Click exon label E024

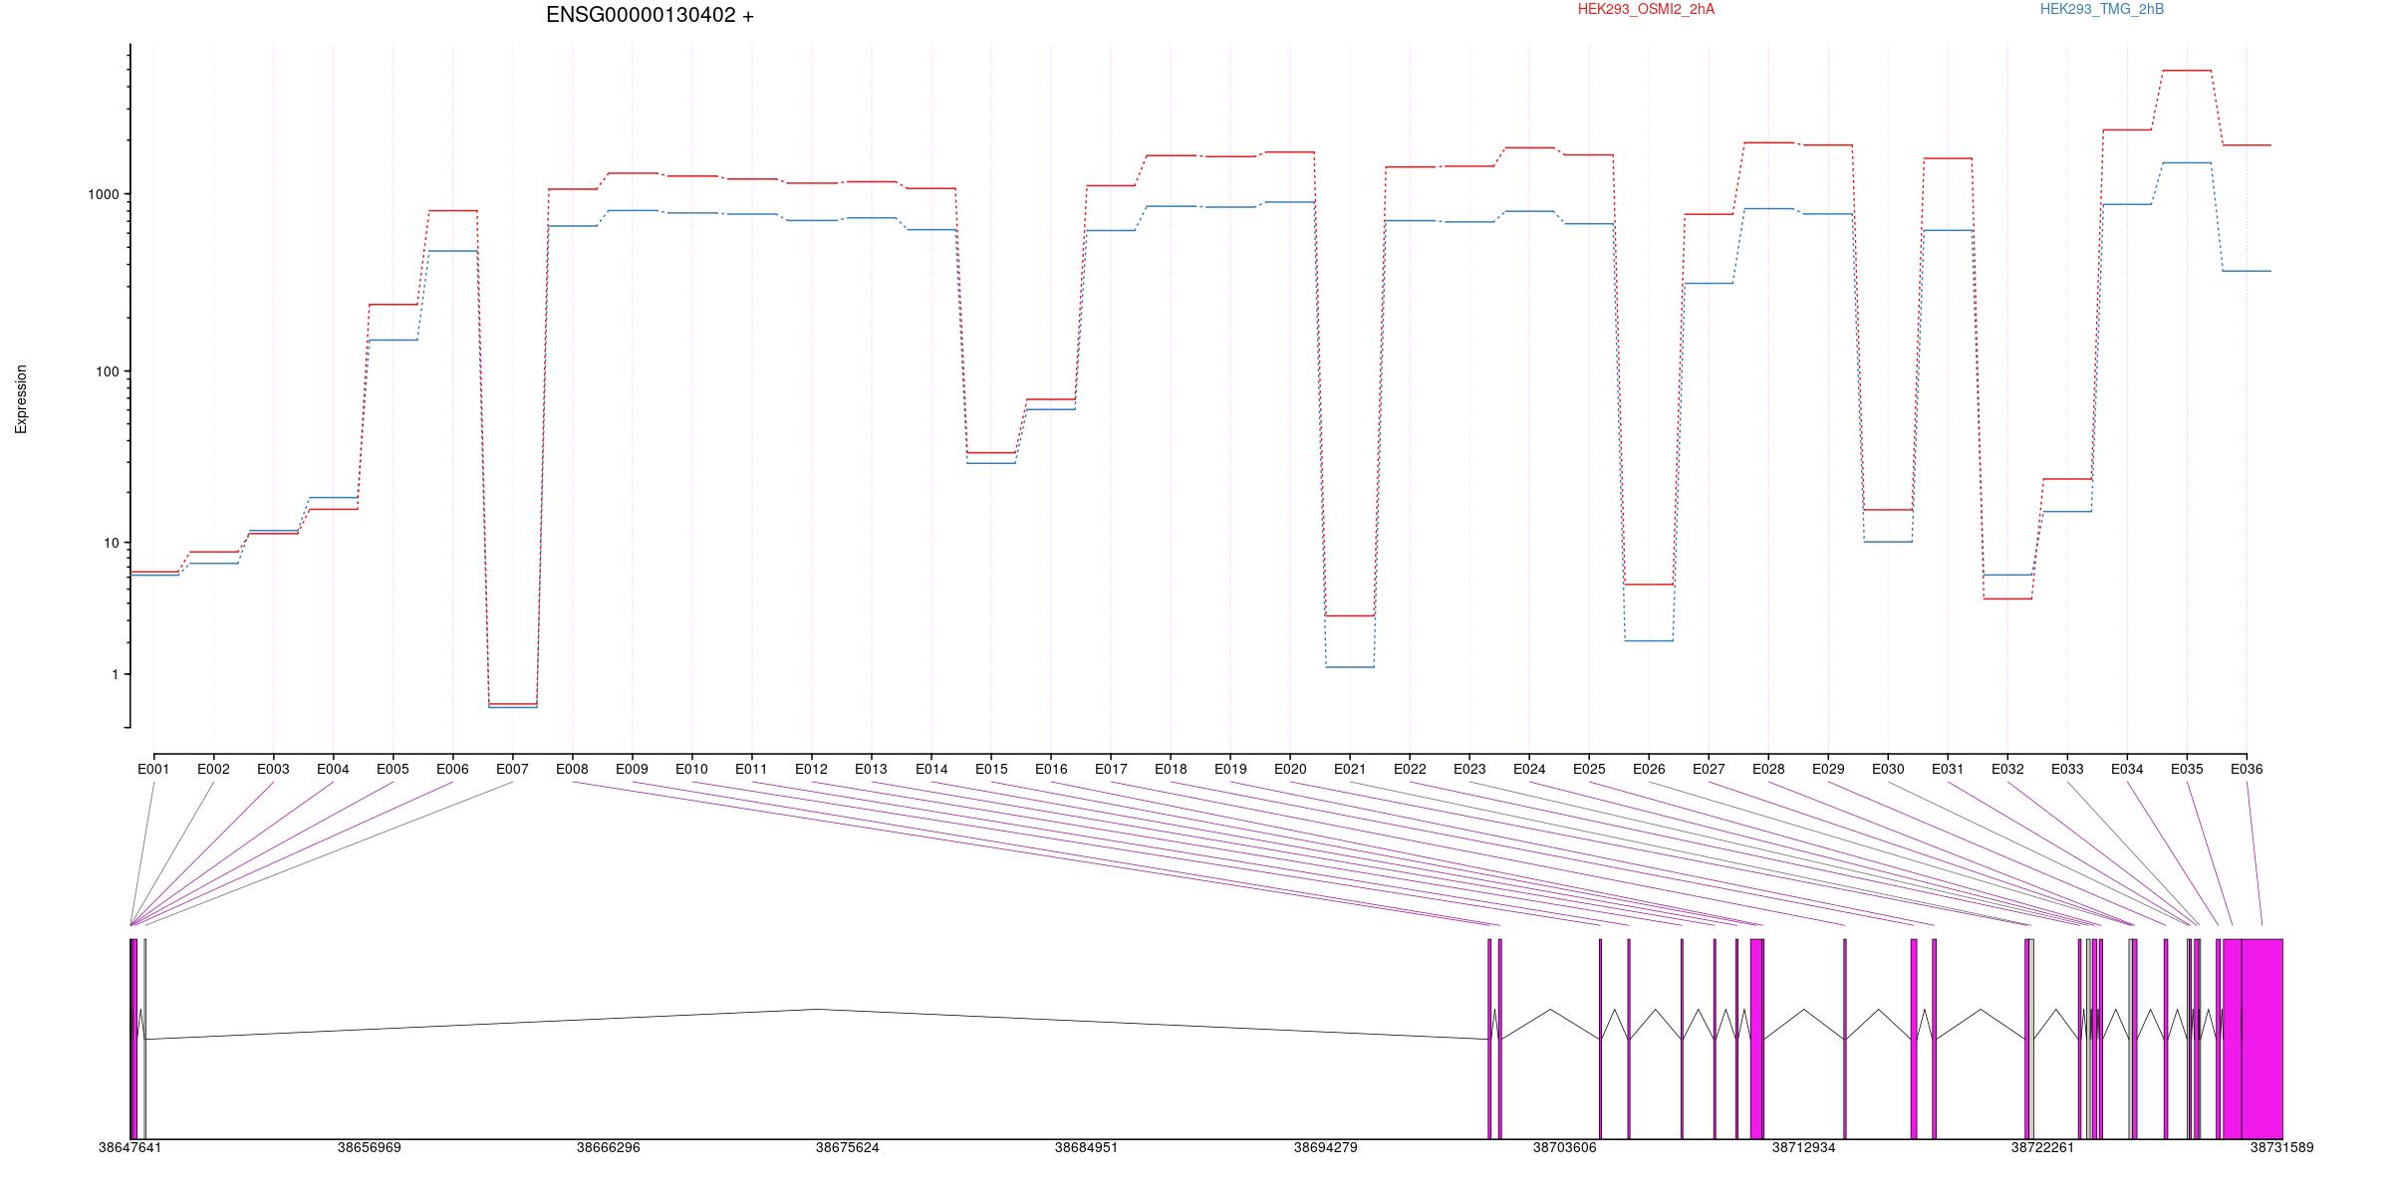point(1529,769)
